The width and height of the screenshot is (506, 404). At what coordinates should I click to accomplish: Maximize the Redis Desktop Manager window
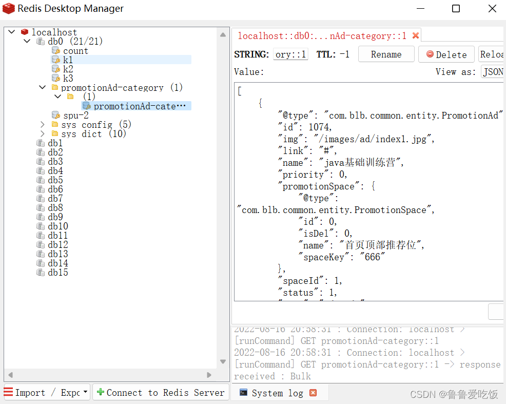pos(456,8)
